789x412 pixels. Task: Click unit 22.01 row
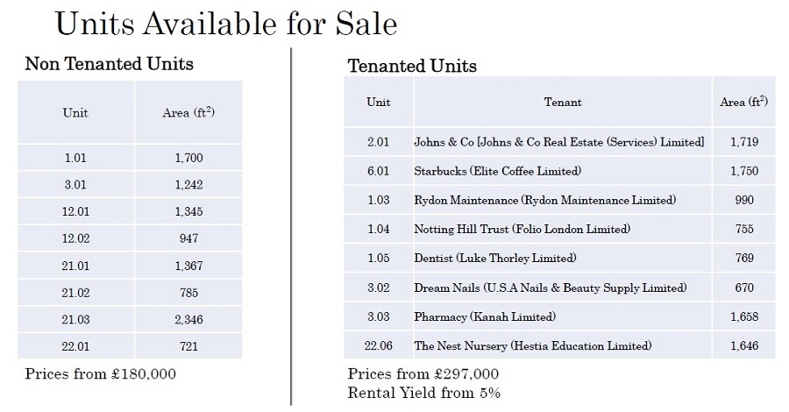[75, 346]
